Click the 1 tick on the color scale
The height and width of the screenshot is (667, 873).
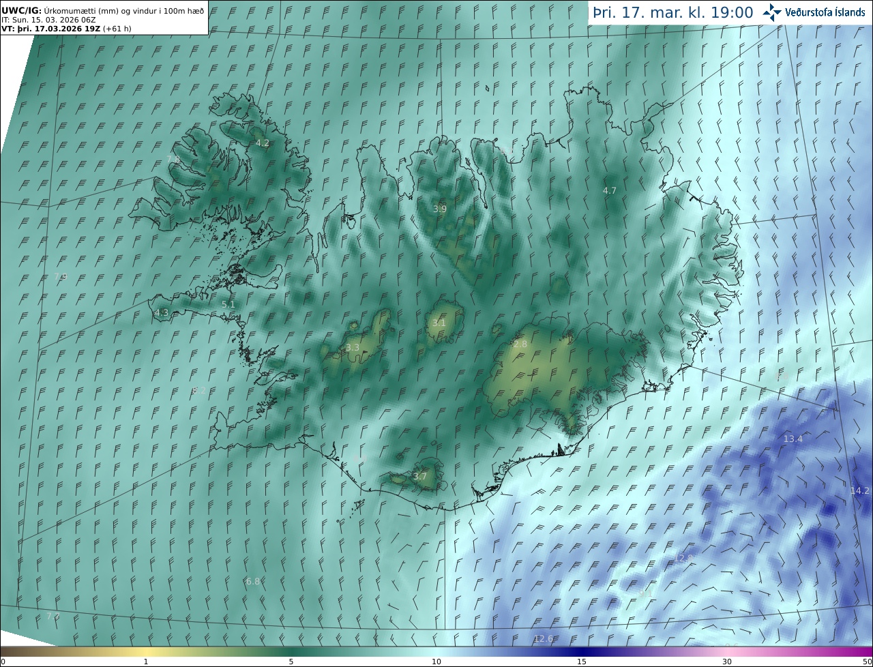[x=146, y=662]
